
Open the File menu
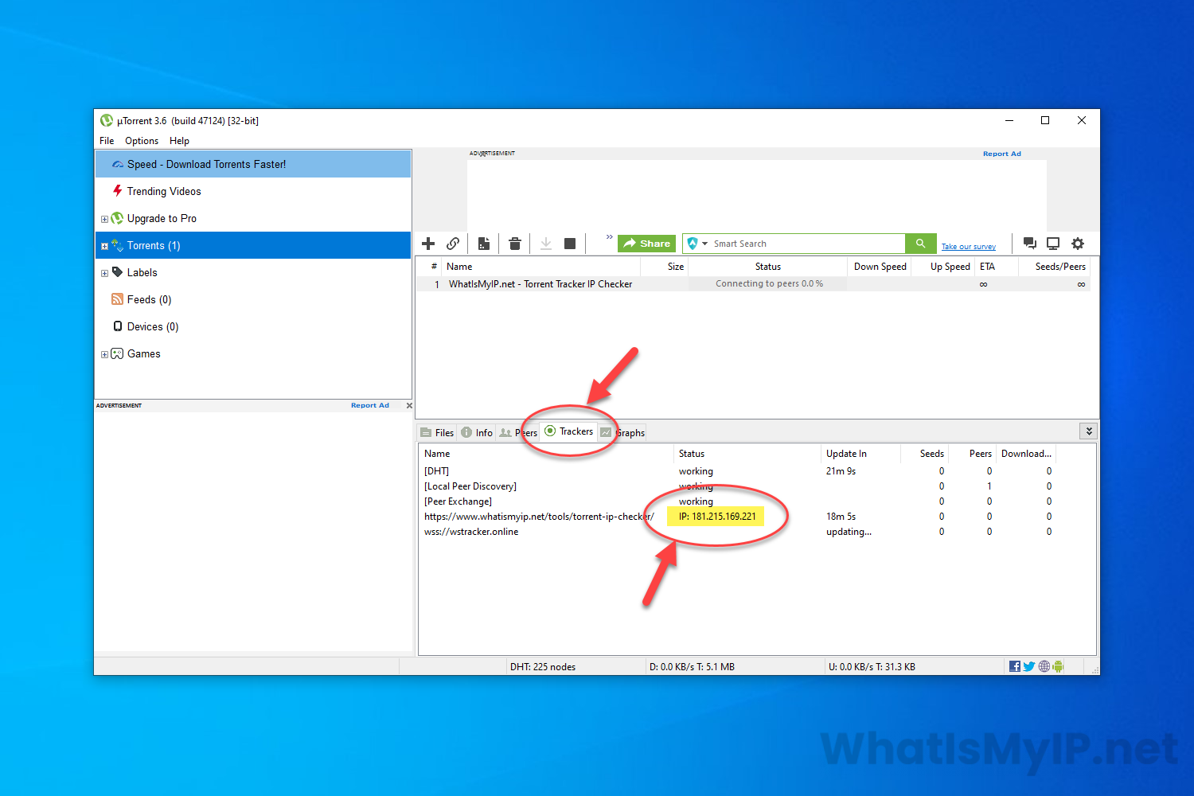[x=107, y=141]
